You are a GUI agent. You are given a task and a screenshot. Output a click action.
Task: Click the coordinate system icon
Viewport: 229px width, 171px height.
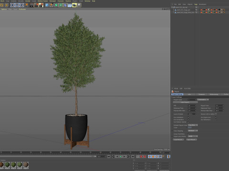(26, 5)
